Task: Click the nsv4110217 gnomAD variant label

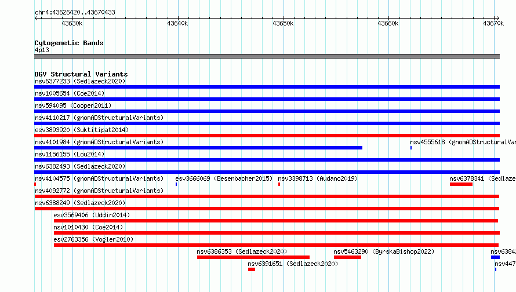Action: (x=99, y=118)
